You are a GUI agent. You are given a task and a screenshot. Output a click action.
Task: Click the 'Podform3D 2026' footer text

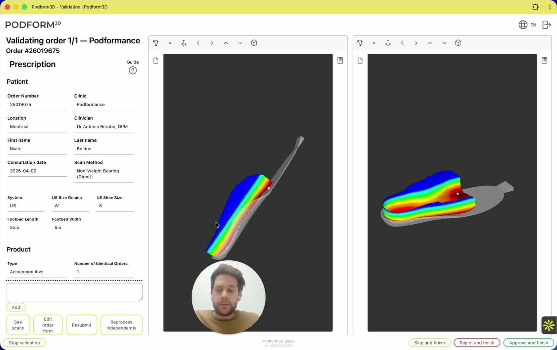coord(278,341)
